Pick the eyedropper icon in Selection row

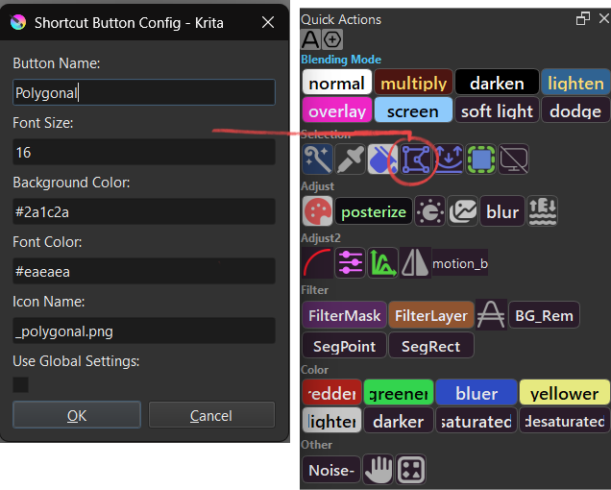click(x=350, y=159)
